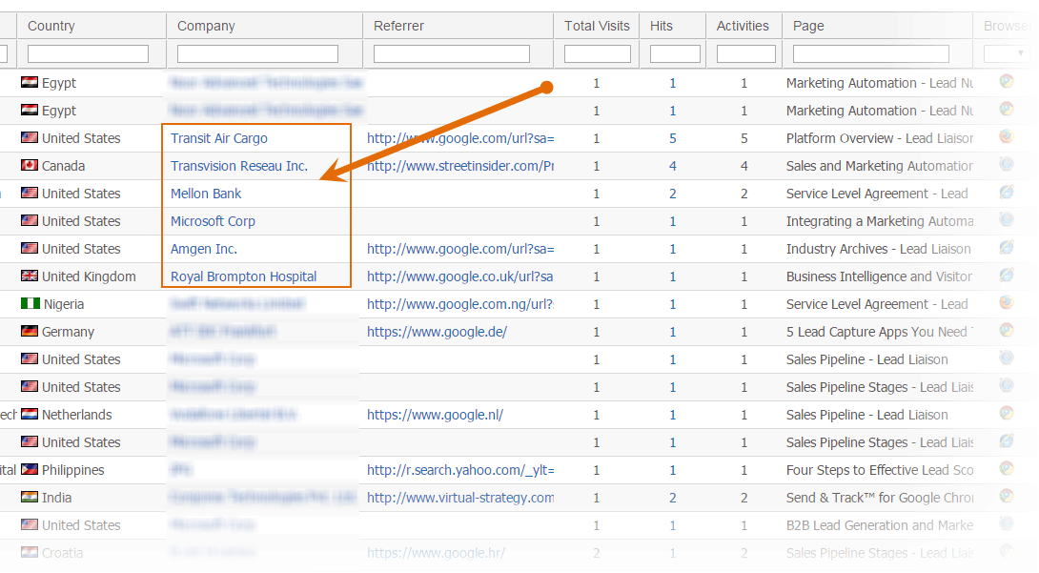
Task: Click hits value 2 in the India row
Action: click(673, 498)
